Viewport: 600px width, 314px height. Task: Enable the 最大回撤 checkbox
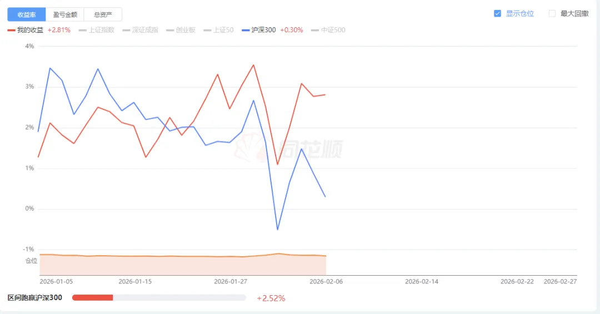click(x=552, y=14)
